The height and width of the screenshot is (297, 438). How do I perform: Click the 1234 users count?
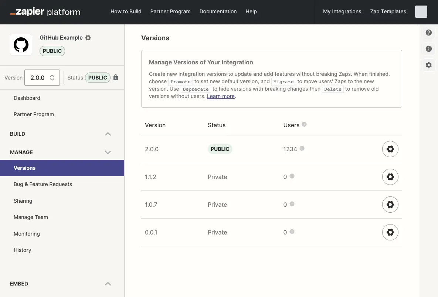click(290, 149)
